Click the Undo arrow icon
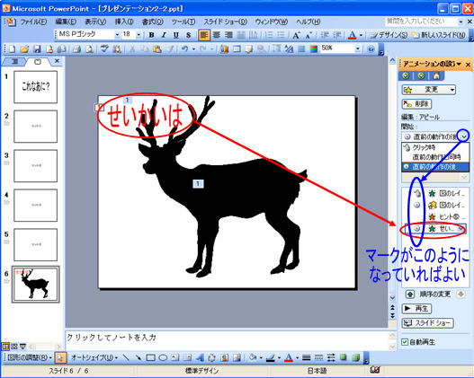The image size is (474, 378). 184,48
